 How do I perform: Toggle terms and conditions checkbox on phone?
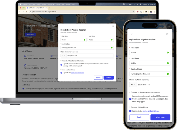tap(131, 111)
